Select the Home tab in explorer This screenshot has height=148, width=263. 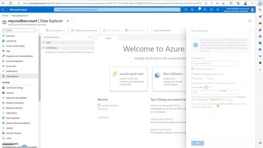(x=108, y=38)
